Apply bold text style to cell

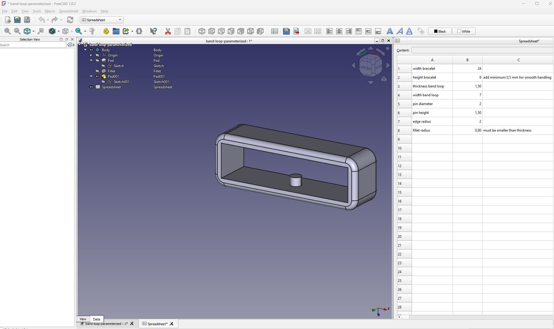coord(390,31)
